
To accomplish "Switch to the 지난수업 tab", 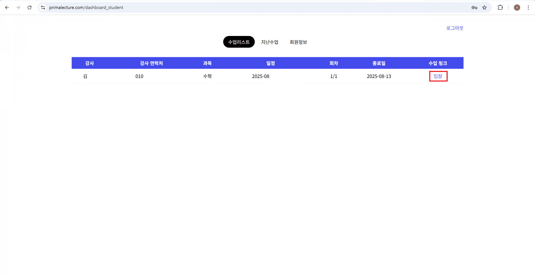I will pos(270,42).
